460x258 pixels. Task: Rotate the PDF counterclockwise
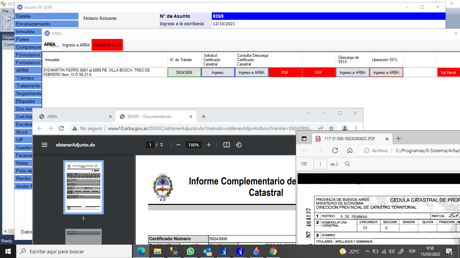[x=238, y=145]
